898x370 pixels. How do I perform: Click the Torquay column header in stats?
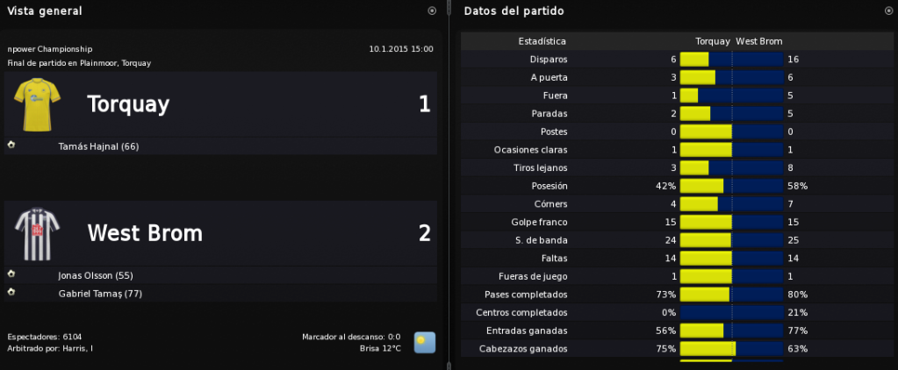pyautogui.click(x=713, y=41)
